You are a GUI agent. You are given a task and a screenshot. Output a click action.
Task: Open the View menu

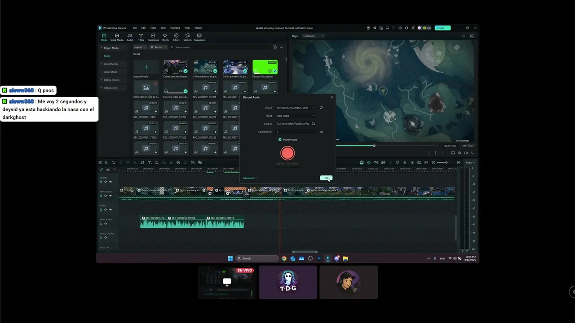point(163,28)
